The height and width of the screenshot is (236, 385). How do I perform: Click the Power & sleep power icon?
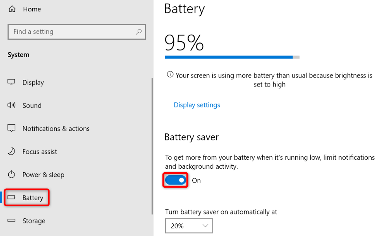tap(12, 175)
